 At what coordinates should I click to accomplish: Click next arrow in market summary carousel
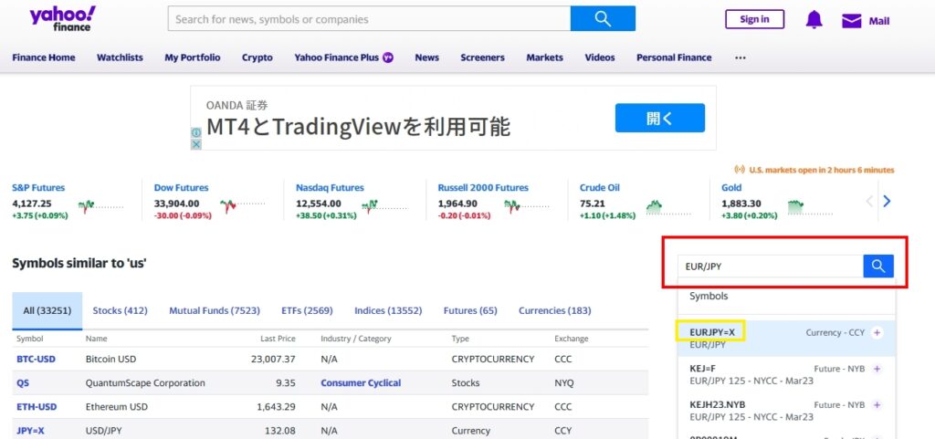887,202
